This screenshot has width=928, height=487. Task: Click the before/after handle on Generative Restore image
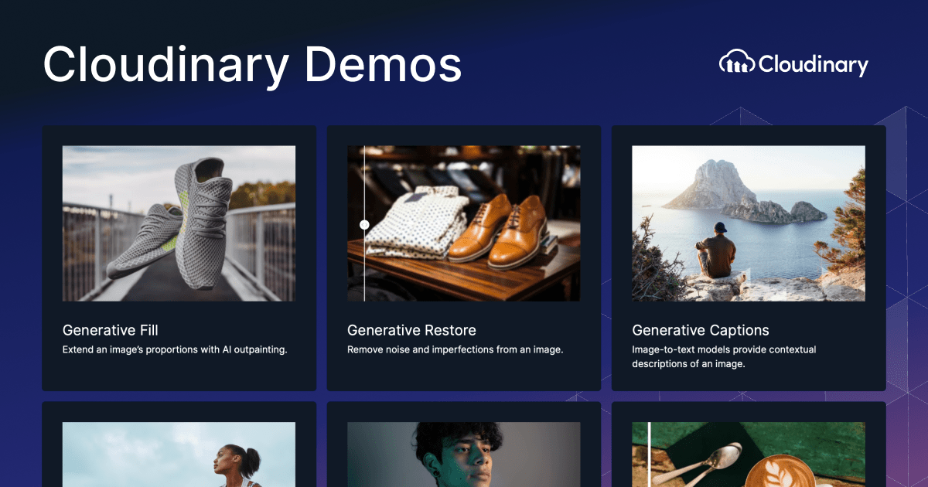click(x=363, y=223)
